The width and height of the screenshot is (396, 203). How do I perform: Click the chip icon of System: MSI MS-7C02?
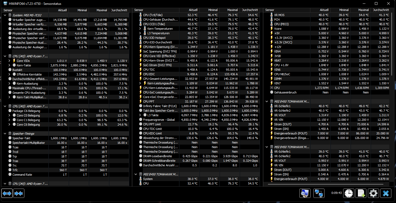click(x=10, y=15)
